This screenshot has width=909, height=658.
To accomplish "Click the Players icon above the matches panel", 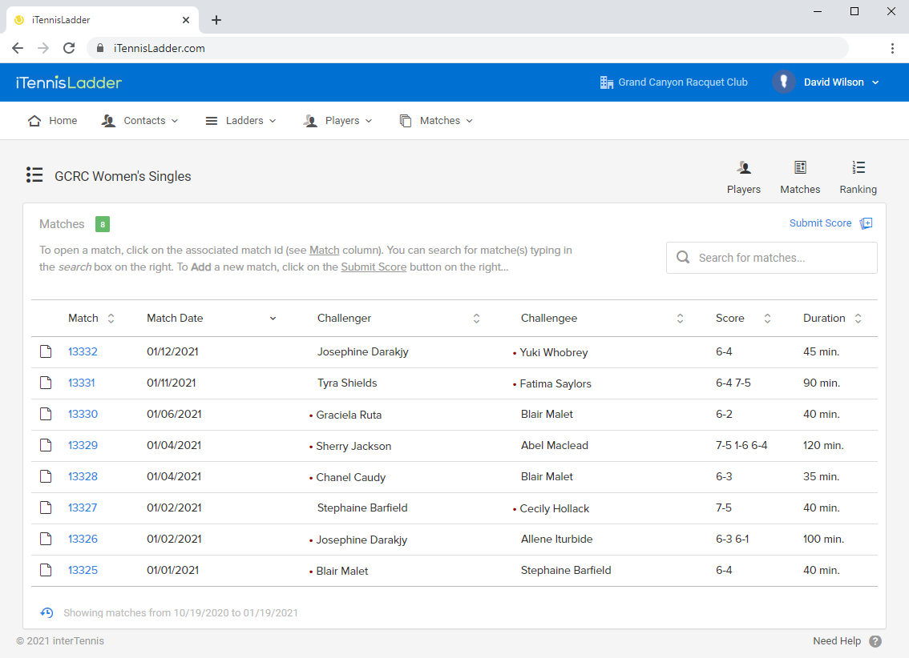I will 744,168.
